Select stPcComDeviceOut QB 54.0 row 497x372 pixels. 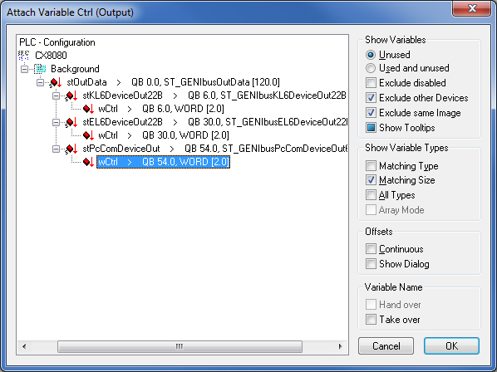(x=214, y=149)
